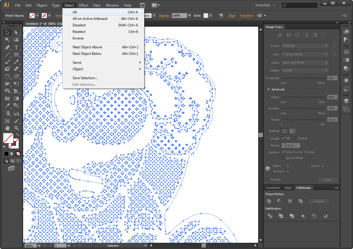Click the Recolor Artwork wheel icon
The image size is (353, 249).
click(x=221, y=15)
